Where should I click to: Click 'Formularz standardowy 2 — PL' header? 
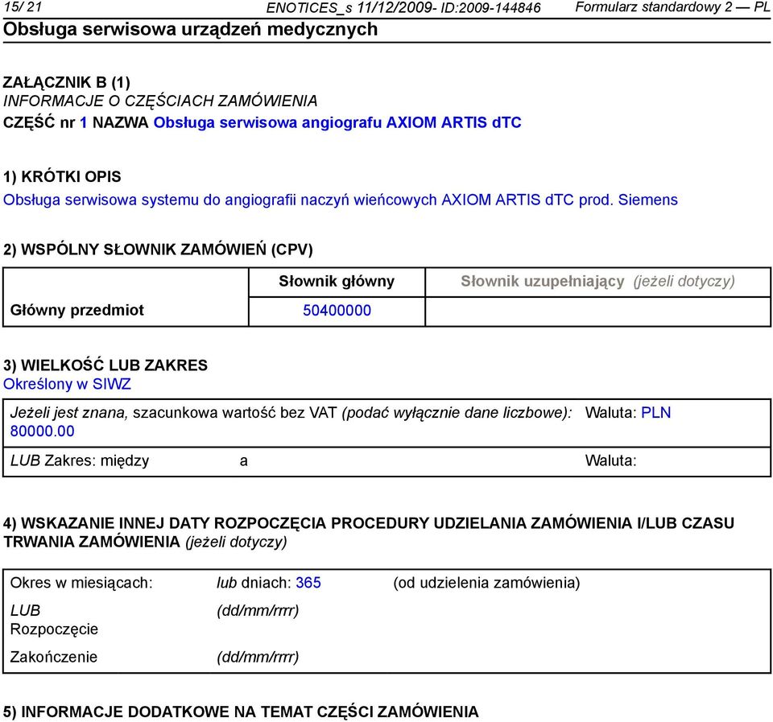point(672,7)
